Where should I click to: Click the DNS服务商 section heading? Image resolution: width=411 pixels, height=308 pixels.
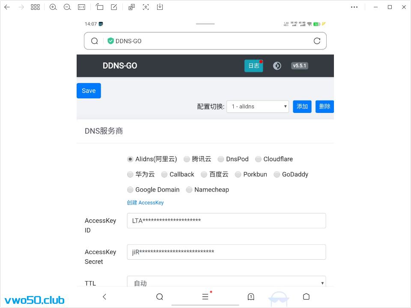[104, 131]
